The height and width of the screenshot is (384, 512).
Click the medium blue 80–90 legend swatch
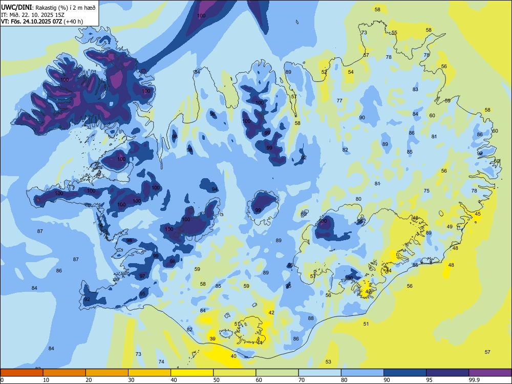click(x=362, y=373)
